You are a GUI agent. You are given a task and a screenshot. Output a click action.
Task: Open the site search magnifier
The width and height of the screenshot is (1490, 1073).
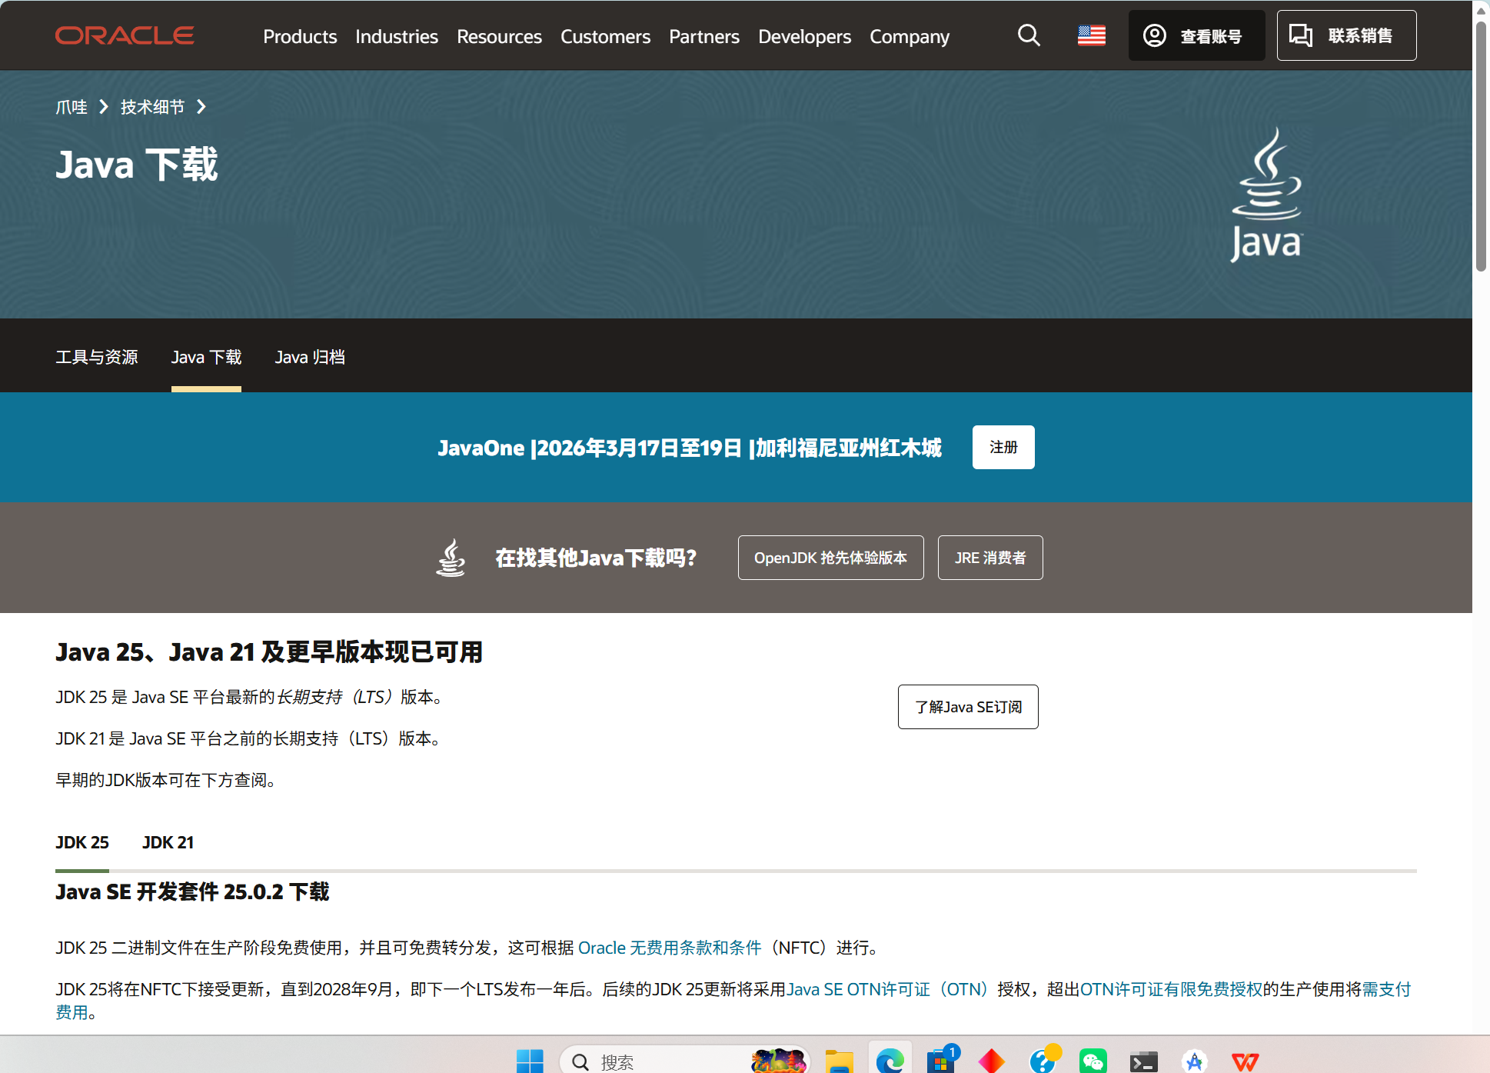[1028, 35]
